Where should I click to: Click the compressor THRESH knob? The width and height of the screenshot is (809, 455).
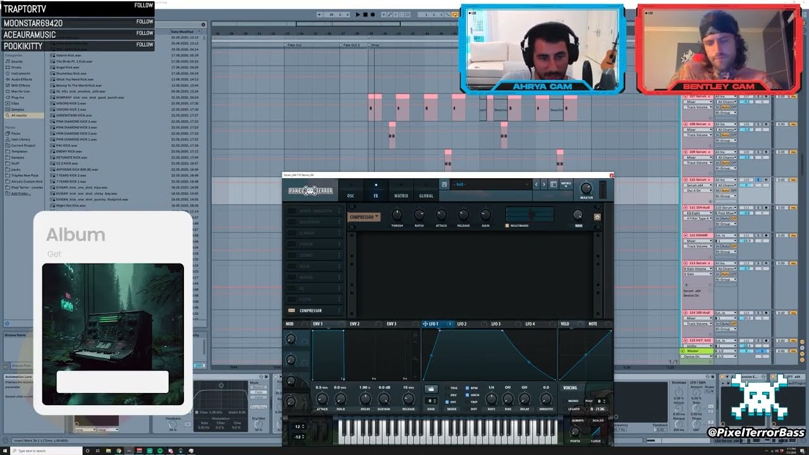[397, 215]
